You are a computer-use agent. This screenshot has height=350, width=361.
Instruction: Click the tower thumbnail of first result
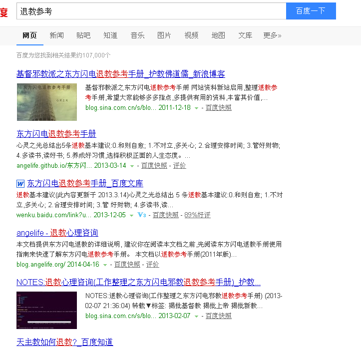[x=47, y=102]
